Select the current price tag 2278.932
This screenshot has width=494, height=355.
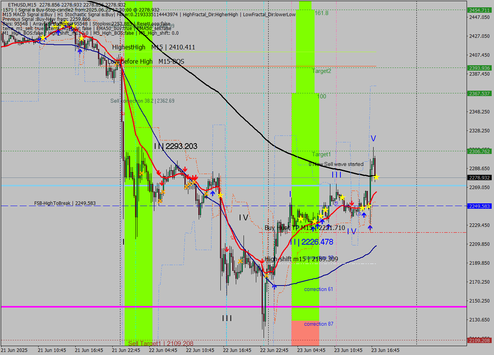coord(479,178)
